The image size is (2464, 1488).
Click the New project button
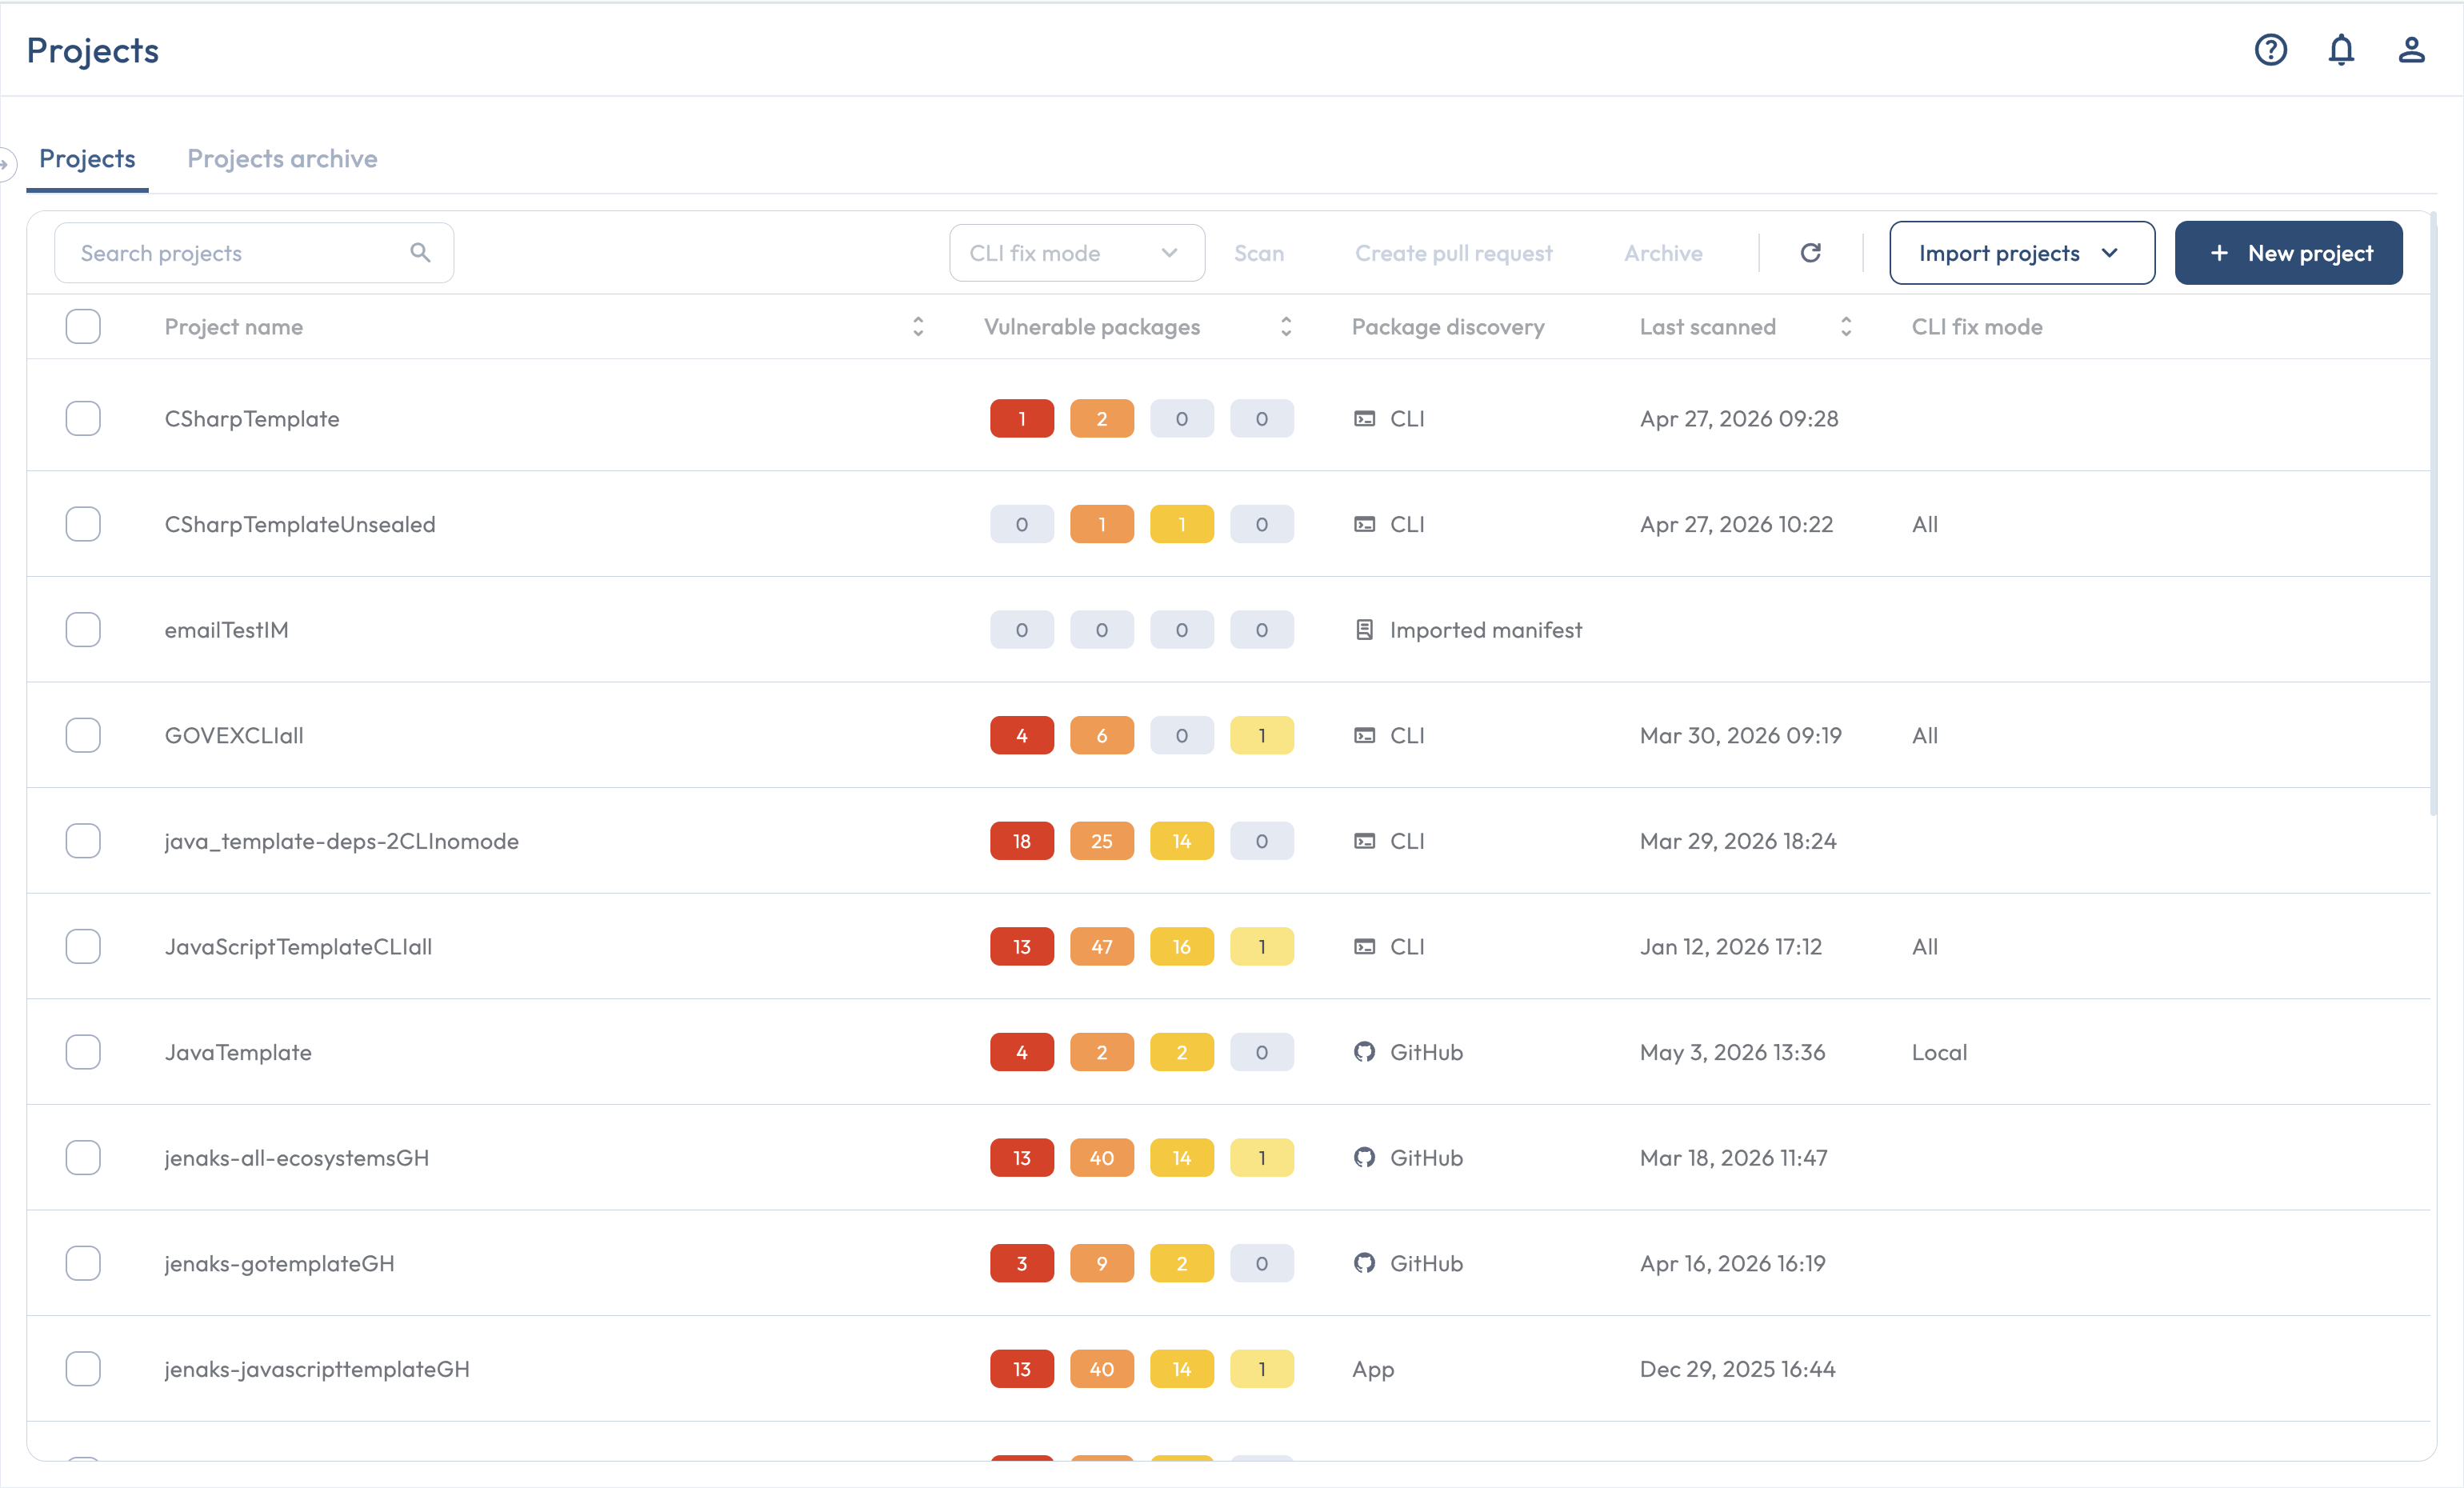pyautogui.click(x=2288, y=253)
